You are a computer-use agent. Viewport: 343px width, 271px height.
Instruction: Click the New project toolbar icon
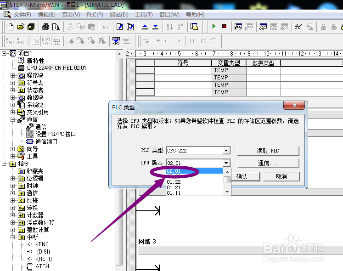(10, 27)
